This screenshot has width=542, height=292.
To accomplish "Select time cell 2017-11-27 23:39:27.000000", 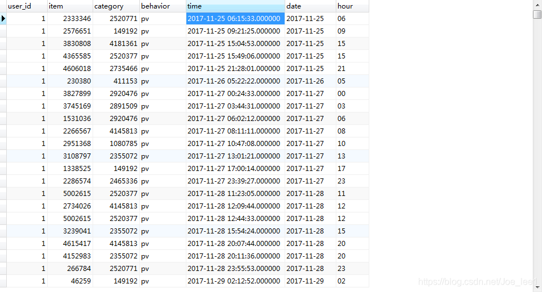I will pyautogui.click(x=235, y=181).
